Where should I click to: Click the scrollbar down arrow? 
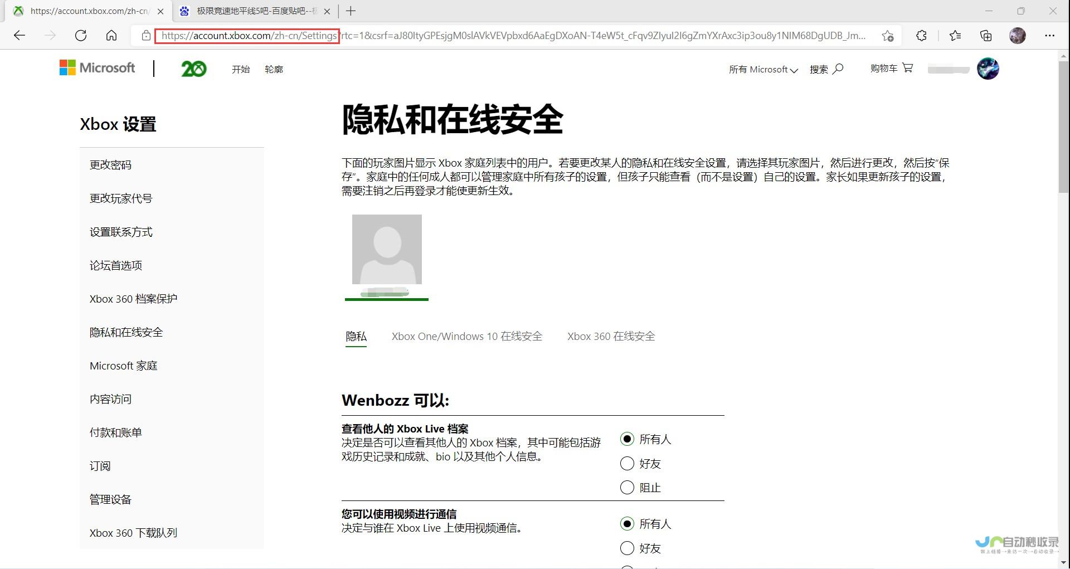click(x=1063, y=562)
